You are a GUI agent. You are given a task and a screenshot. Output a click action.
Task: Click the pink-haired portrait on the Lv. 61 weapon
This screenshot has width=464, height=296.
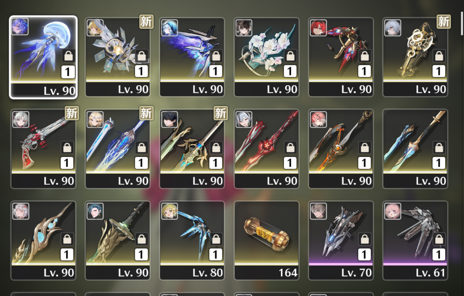click(x=393, y=211)
